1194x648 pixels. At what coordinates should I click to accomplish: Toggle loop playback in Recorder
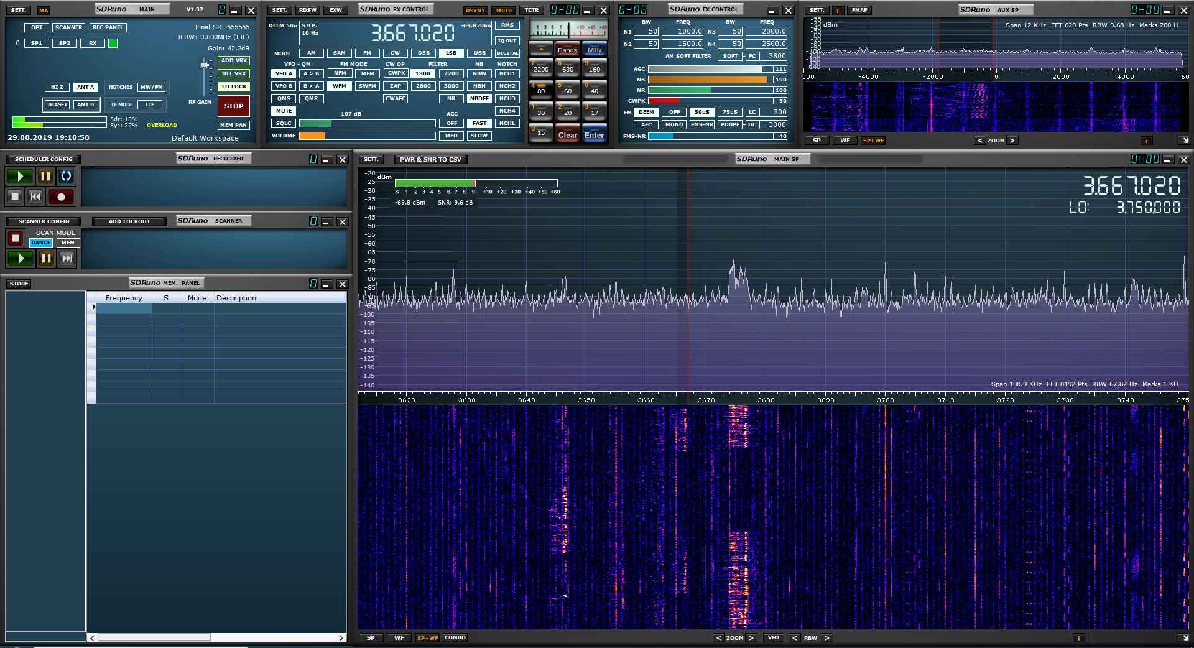coord(66,176)
